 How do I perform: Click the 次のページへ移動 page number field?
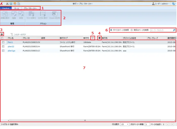(x=147, y=124)
